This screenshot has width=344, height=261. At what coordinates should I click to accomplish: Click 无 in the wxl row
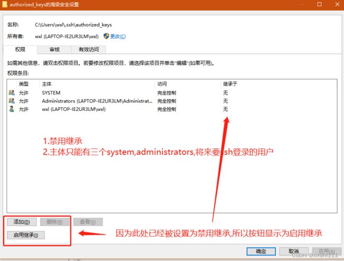point(225,109)
